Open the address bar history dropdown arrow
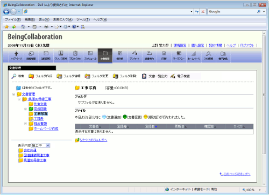This screenshot has height=195, width=269. (x=192, y=12)
